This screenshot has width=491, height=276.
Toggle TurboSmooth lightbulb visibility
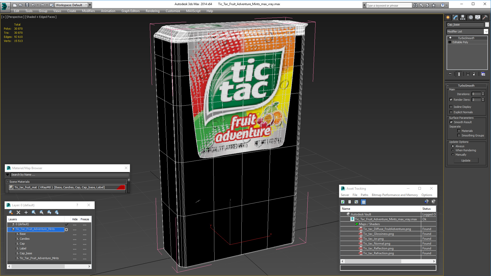pyautogui.click(x=450, y=38)
